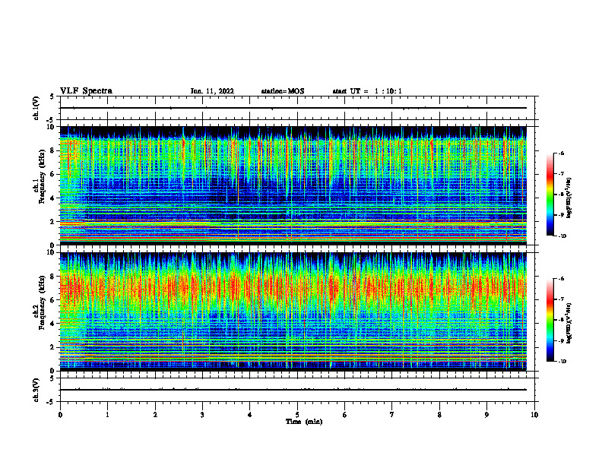Click the time axis tick label "7"

pos(392,415)
